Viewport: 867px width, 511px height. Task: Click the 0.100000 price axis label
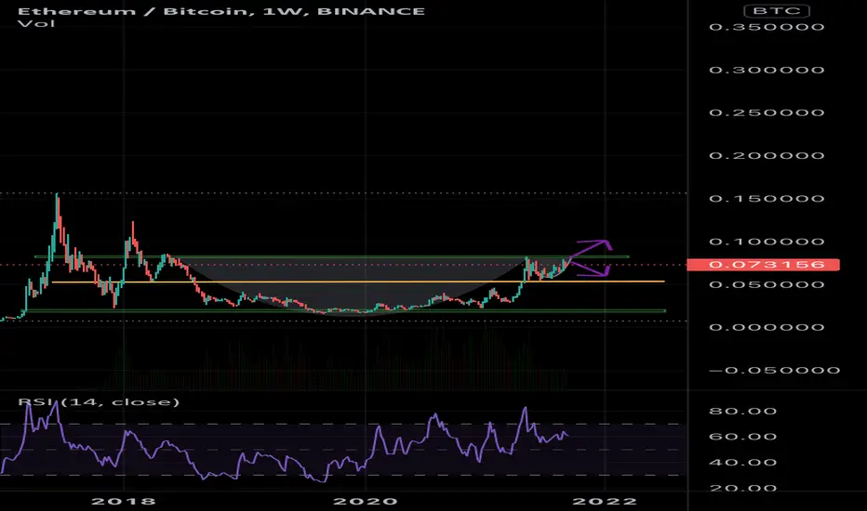767,242
